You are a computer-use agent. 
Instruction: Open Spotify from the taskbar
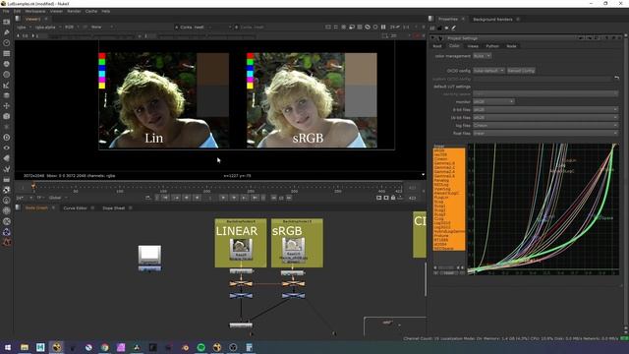coord(200,347)
